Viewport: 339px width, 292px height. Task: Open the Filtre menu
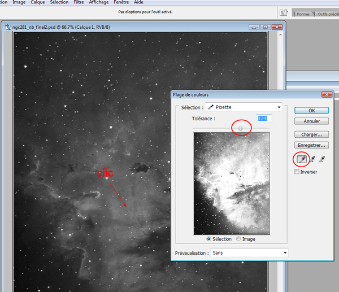tap(79, 2)
